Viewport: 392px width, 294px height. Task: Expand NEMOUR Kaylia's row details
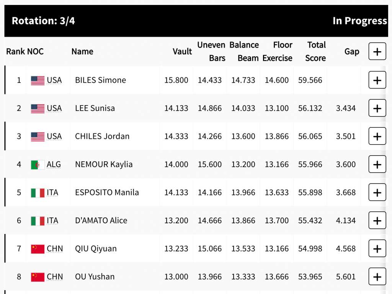377,164
